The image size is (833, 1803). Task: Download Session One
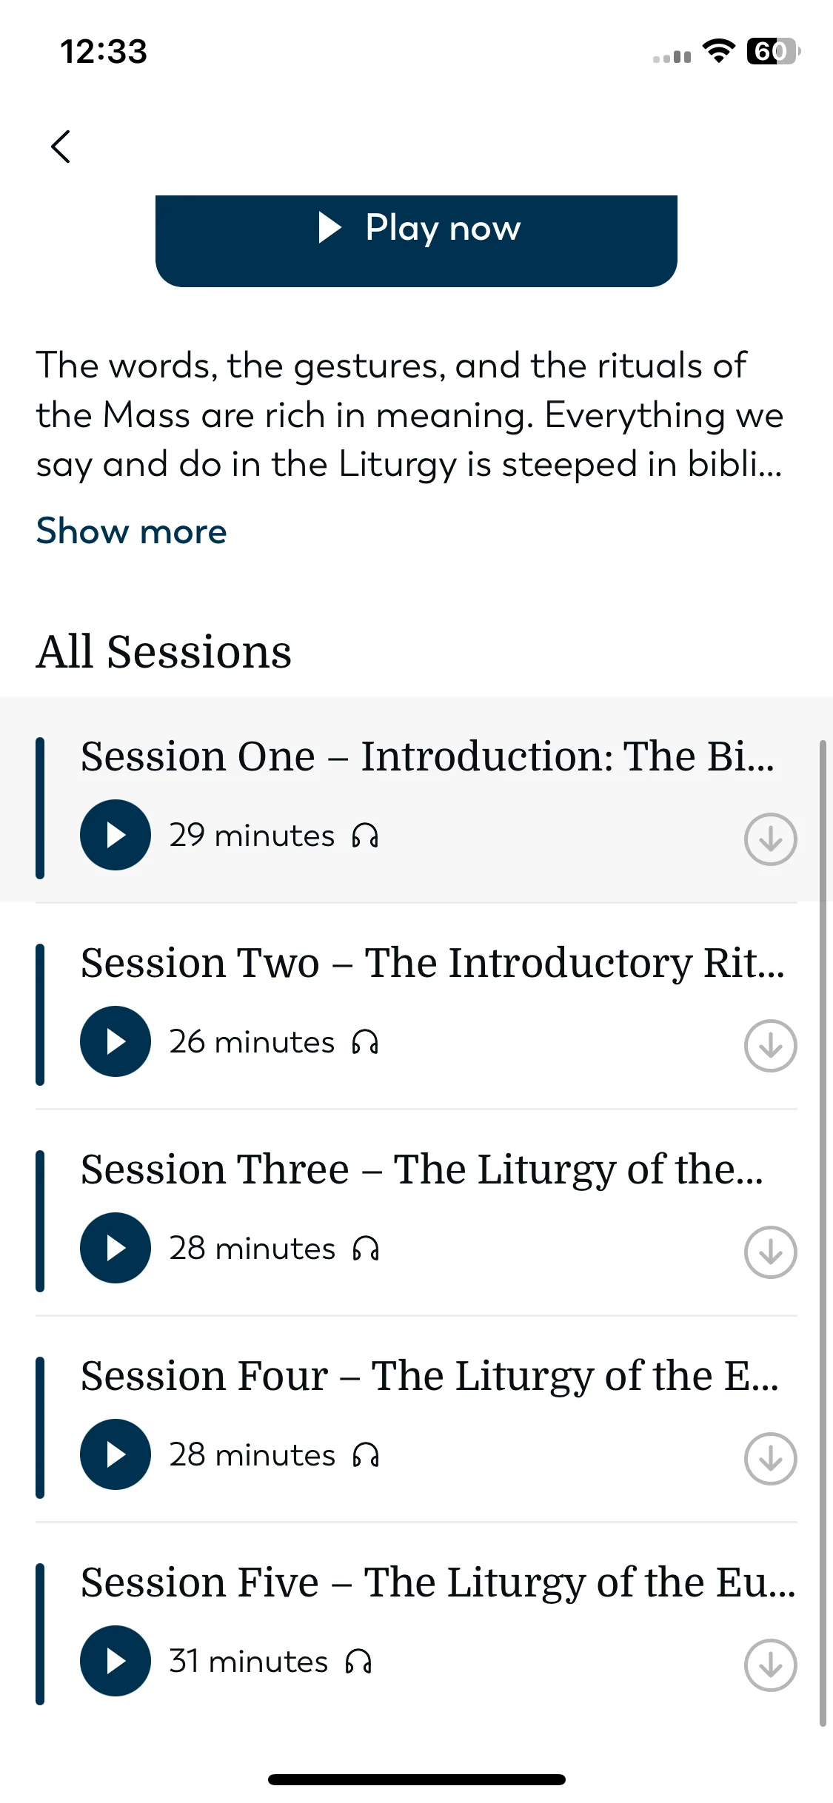pos(770,839)
